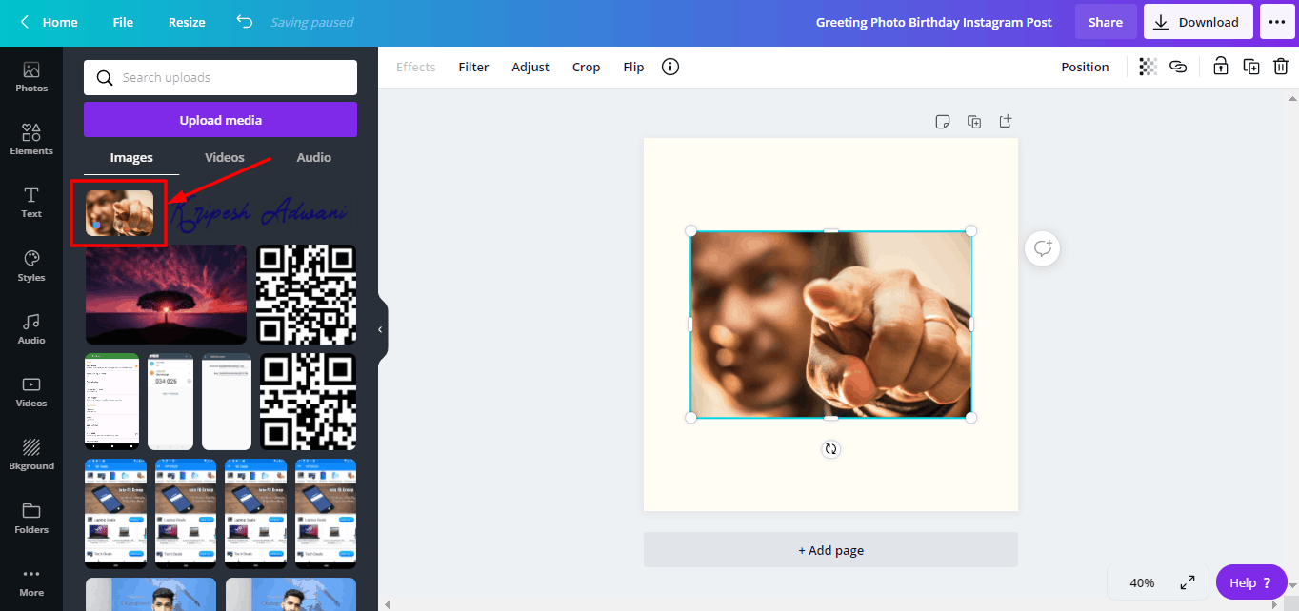Screen dimensions: 1299x611
Task: Select the sunset tree image thumbnail
Action: pos(166,294)
